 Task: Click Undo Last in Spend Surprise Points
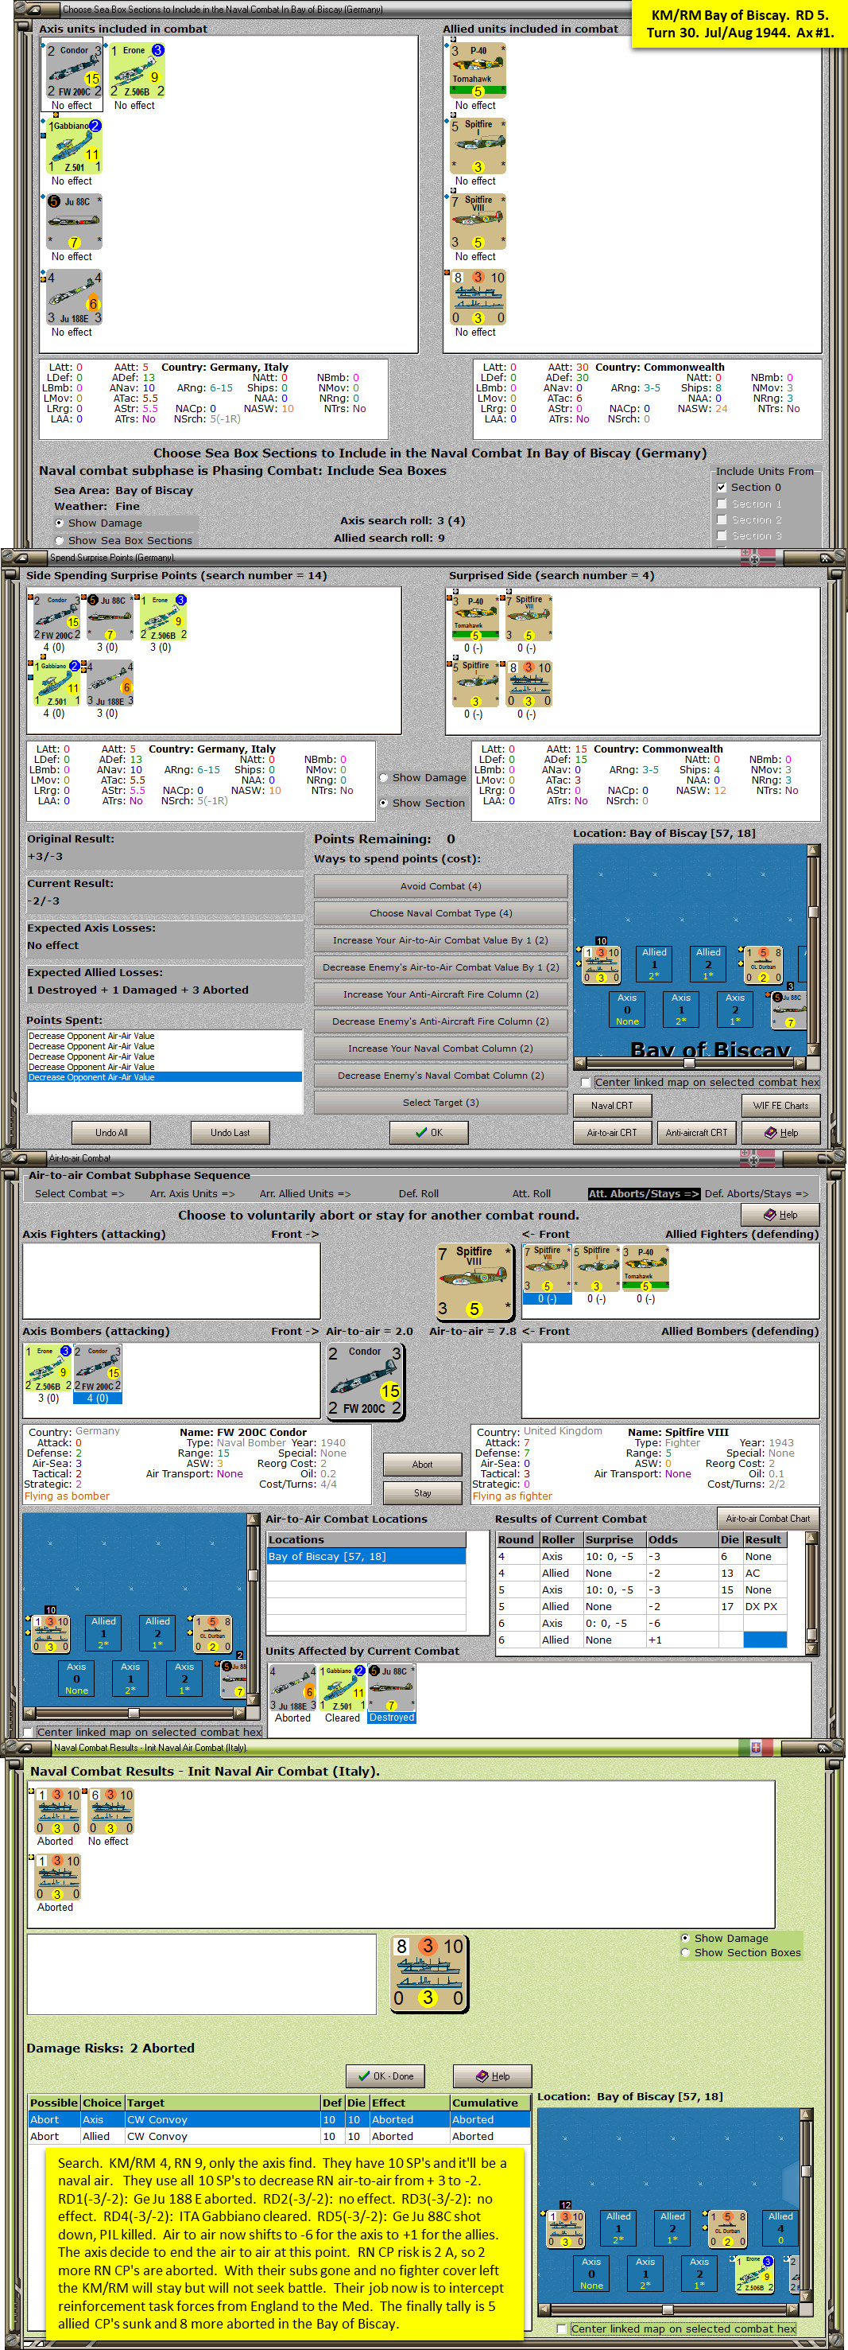[230, 1133]
